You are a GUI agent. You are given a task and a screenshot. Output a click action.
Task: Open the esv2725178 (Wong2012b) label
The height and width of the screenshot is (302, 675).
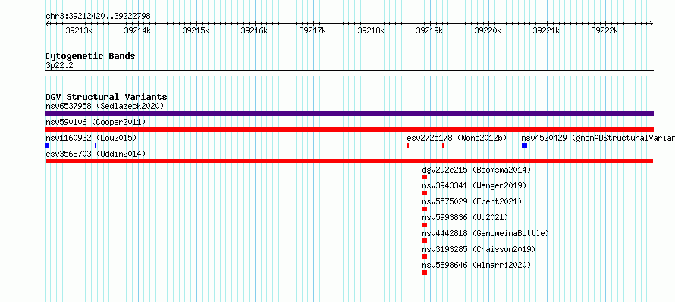point(457,138)
